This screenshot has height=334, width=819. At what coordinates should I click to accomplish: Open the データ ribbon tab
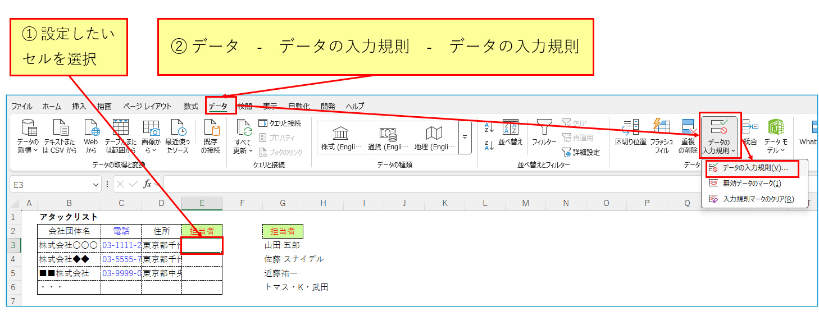pyautogui.click(x=218, y=106)
